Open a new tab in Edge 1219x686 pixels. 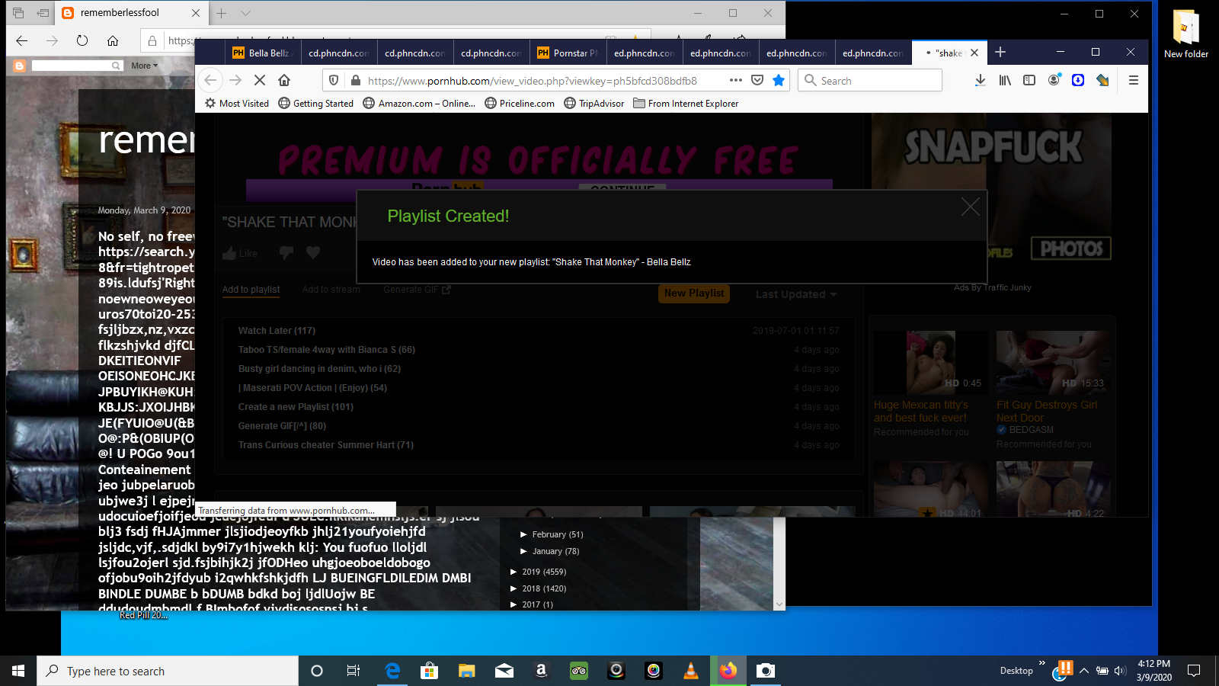tap(222, 13)
